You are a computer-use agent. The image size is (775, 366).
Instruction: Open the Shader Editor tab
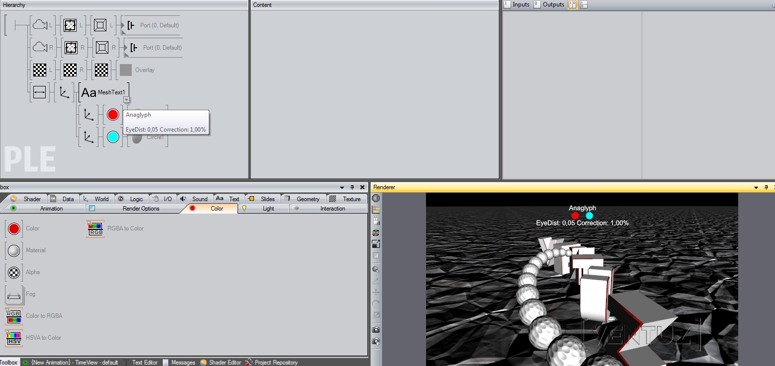click(221, 363)
